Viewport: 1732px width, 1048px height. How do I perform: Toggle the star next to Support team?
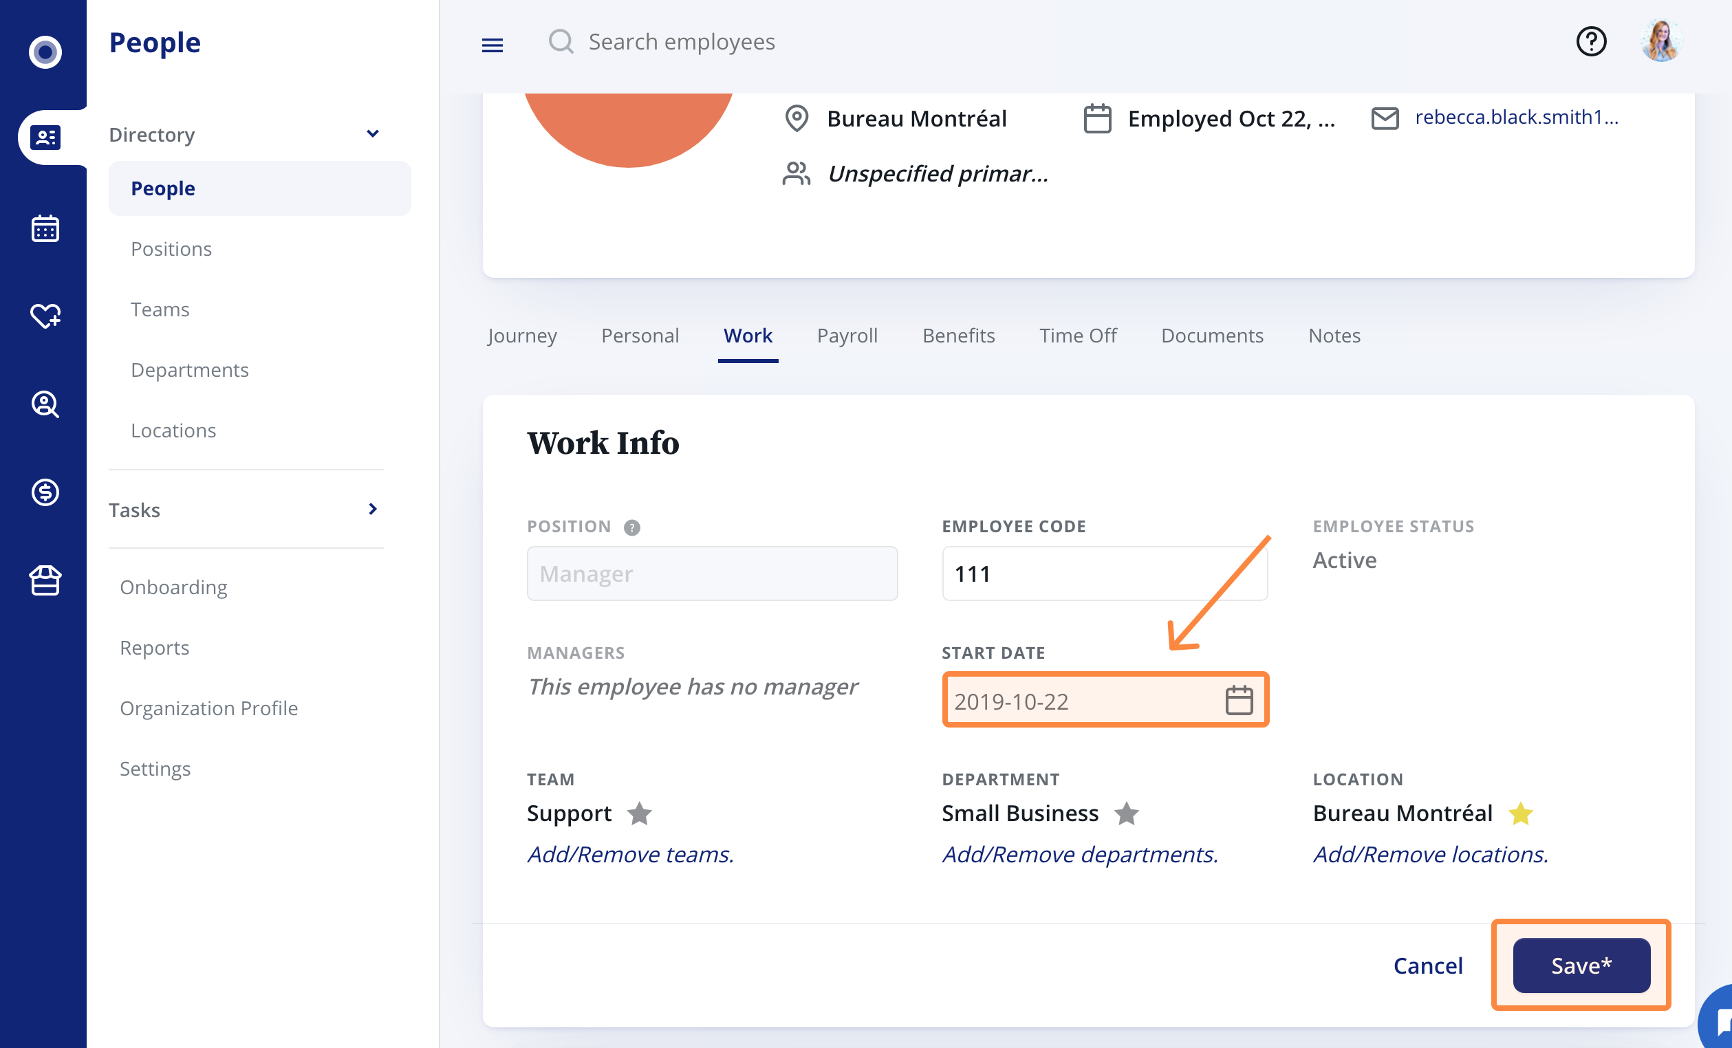640,814
